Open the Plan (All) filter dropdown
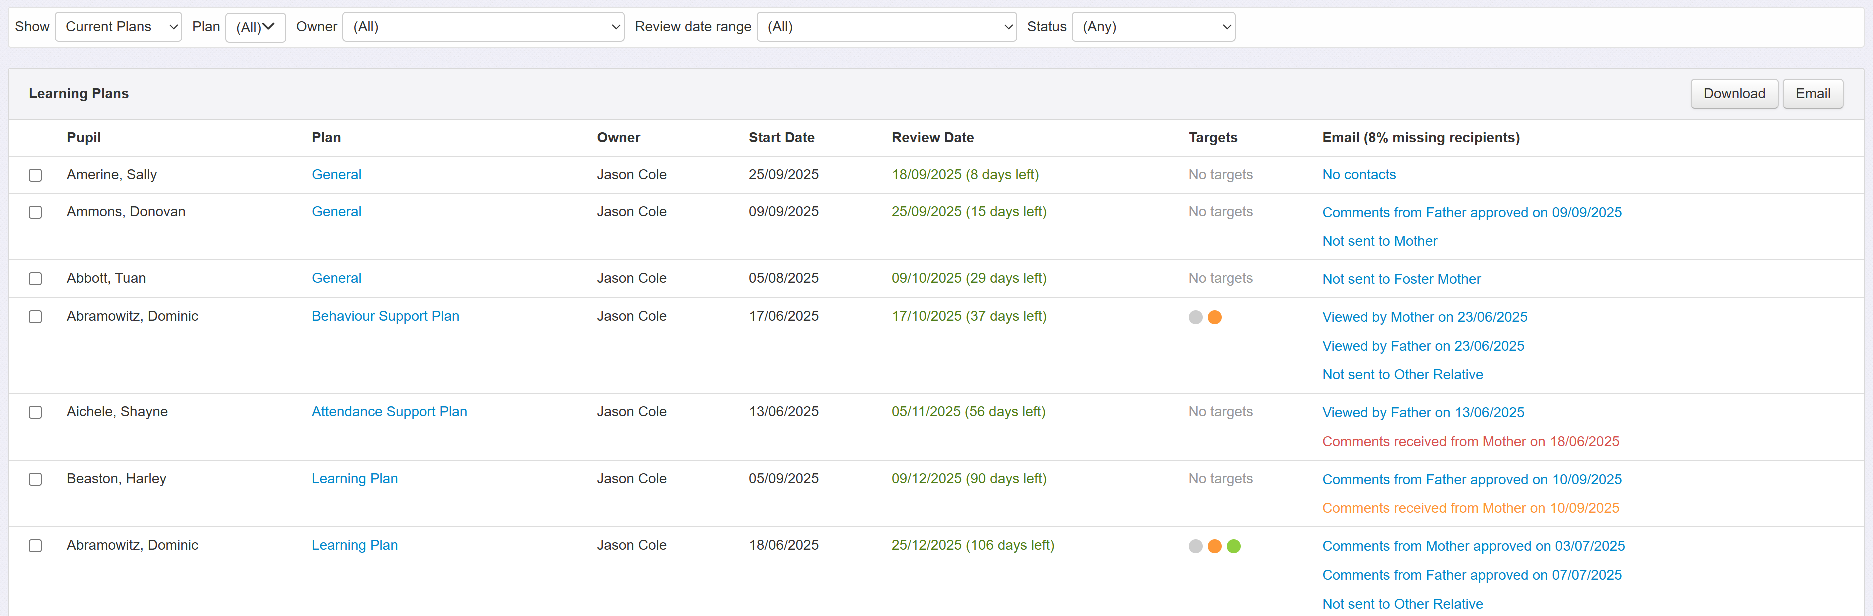Image resolution: width=1873 pixels, height=616 pixels. pos(255,27)
